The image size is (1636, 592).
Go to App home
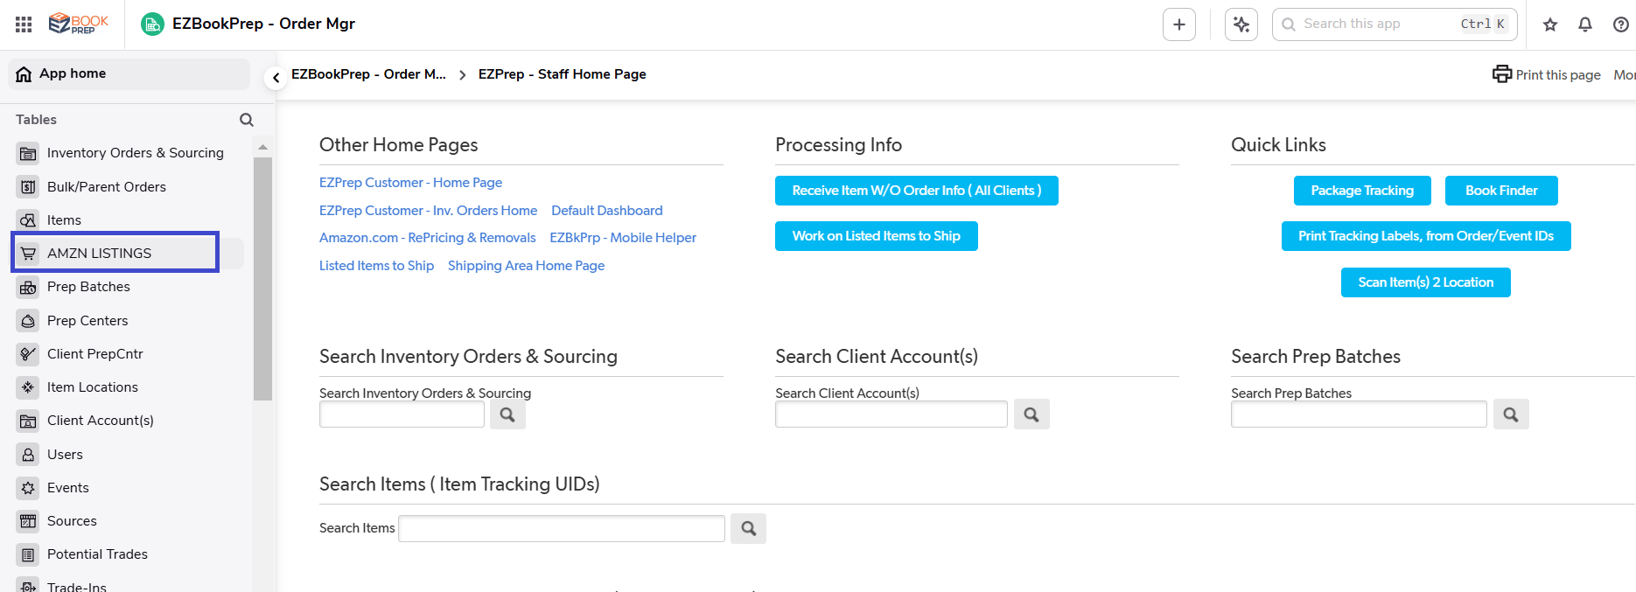[129, 74]
